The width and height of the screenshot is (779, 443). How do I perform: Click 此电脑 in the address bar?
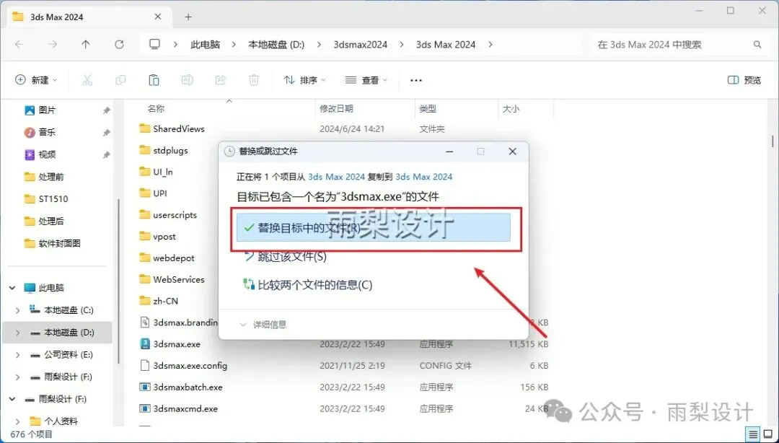pos(205,44)
